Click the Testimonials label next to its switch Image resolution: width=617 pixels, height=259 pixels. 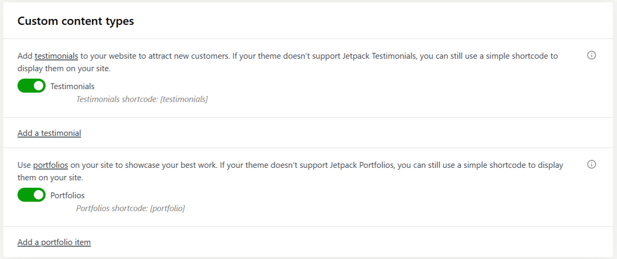point(72,86)
